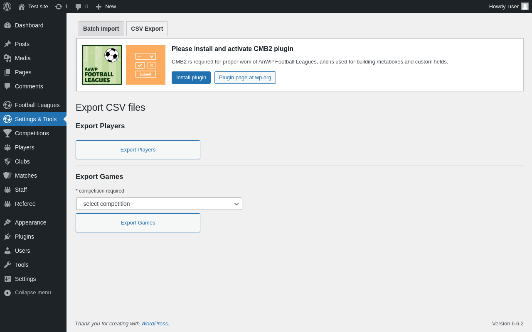Click the Posts pushpin icon
This screenshot has height=332, width=532.
coord(7,44)
